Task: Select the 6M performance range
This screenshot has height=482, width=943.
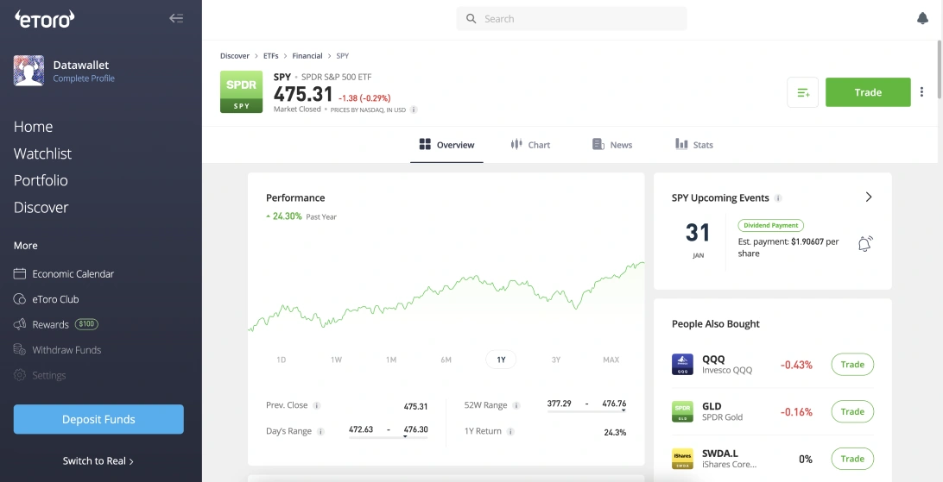Action: pos(446,360)
